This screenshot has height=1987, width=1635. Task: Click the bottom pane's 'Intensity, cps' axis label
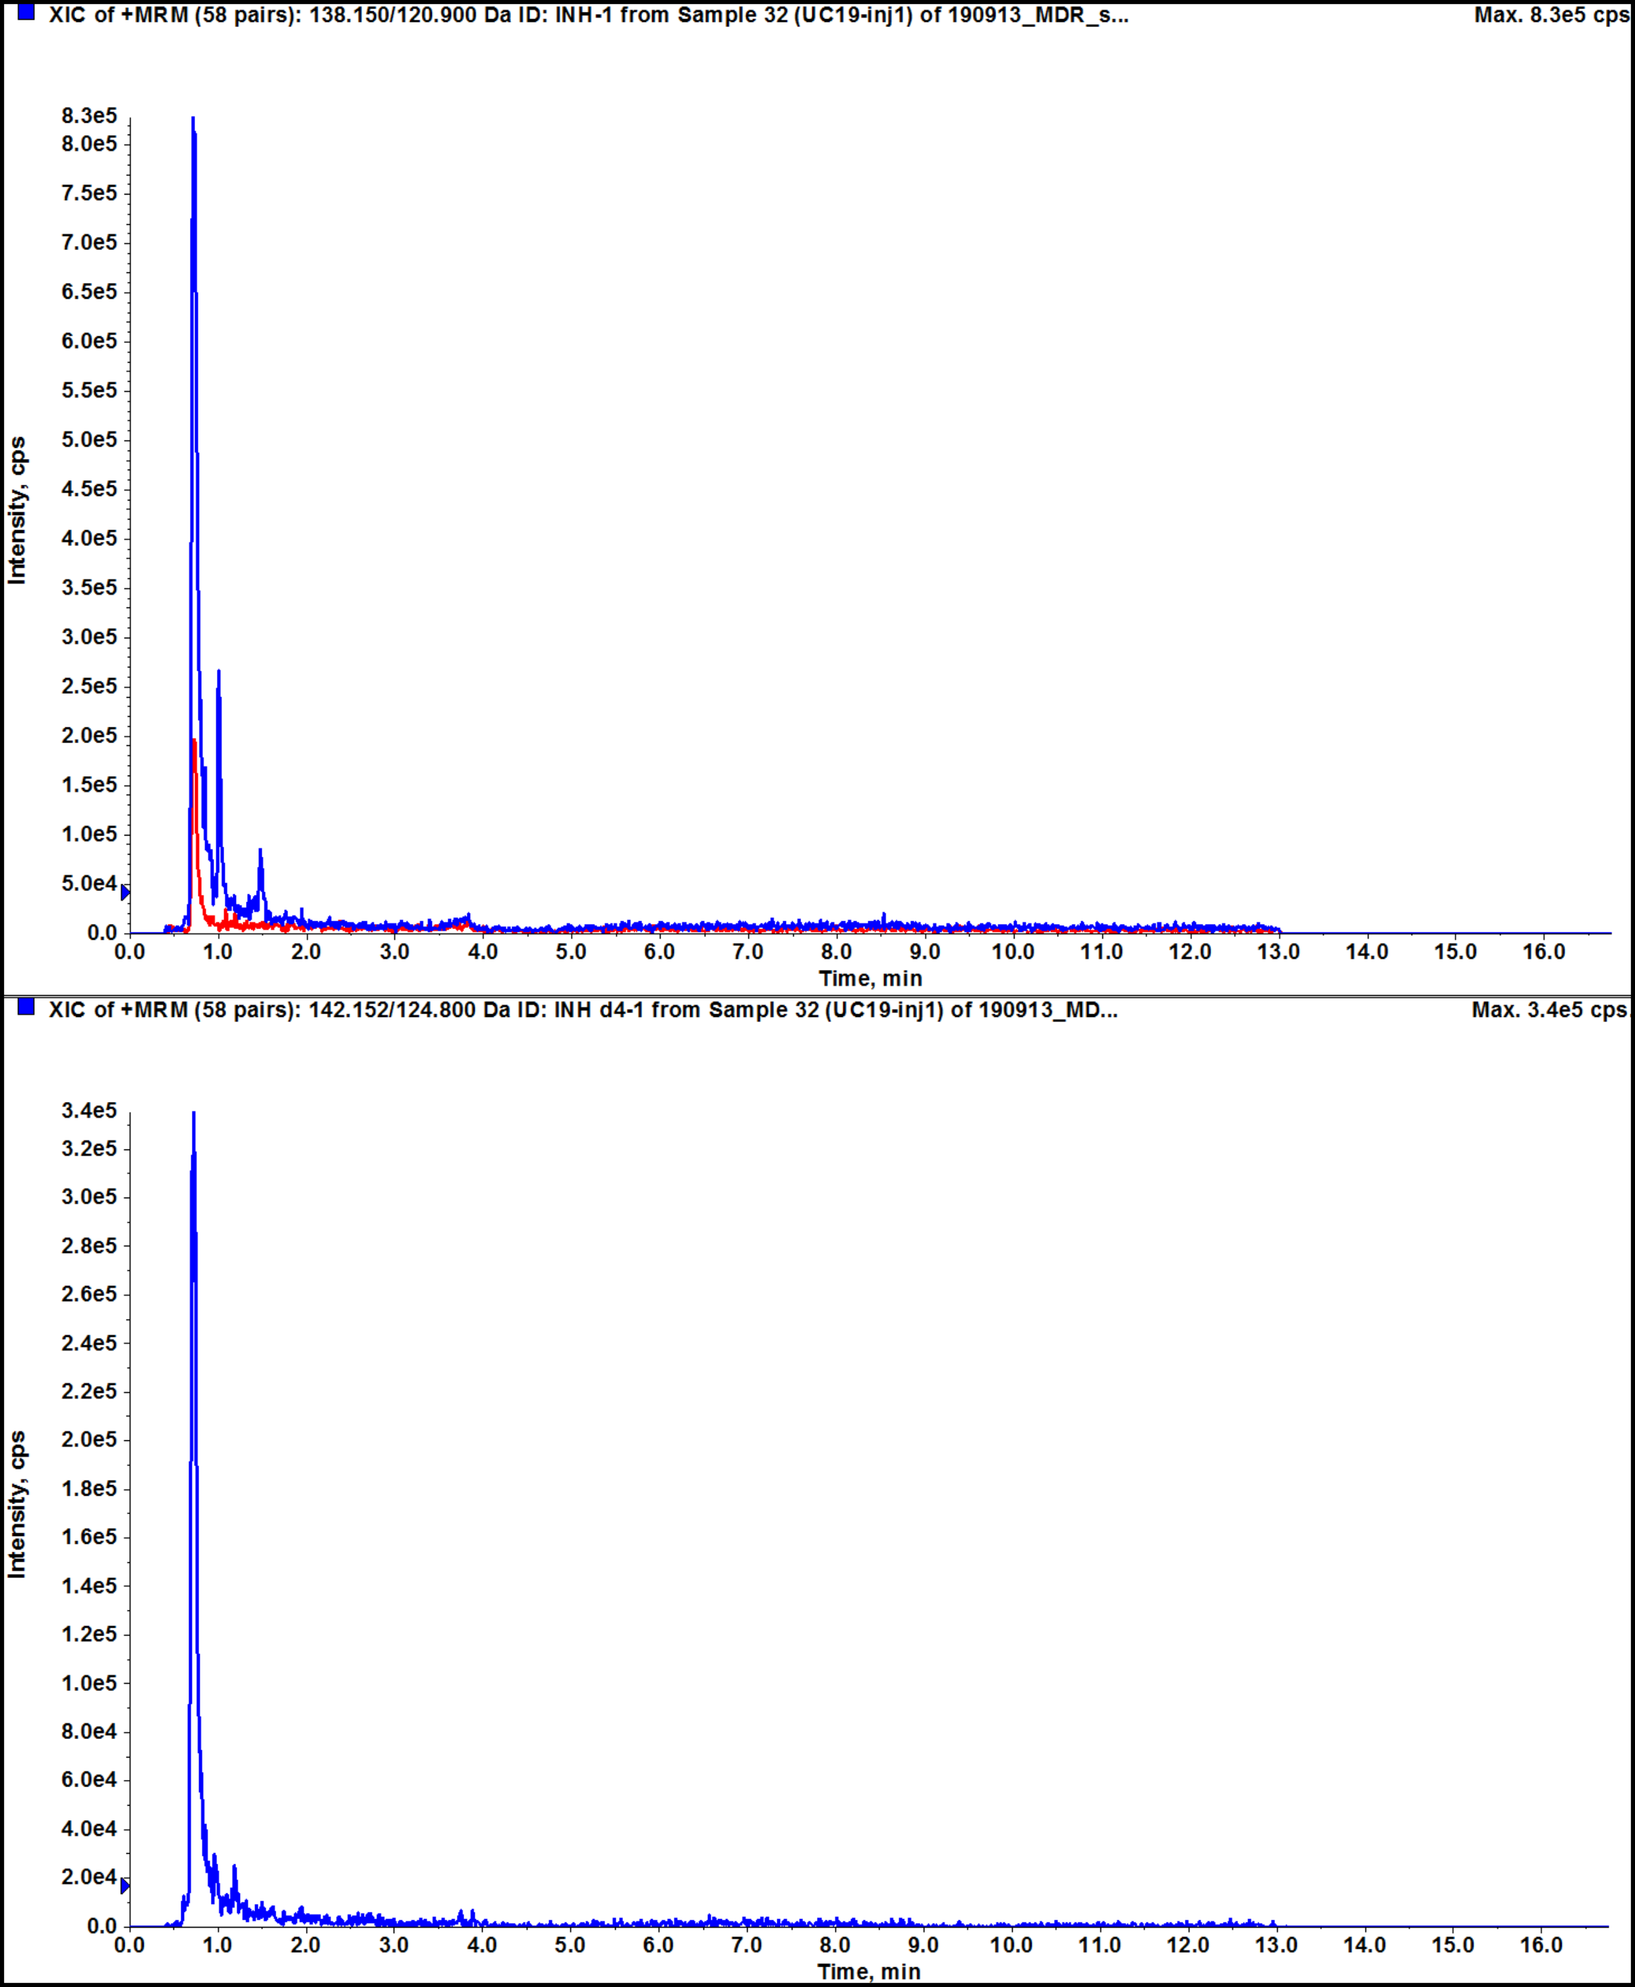point(17,1505)
